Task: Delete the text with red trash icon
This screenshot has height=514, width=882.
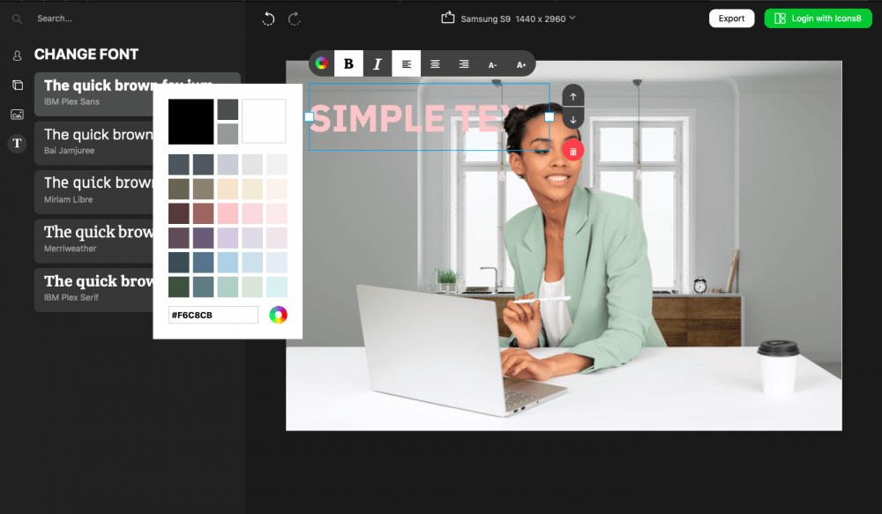Action: coord(573,152)
